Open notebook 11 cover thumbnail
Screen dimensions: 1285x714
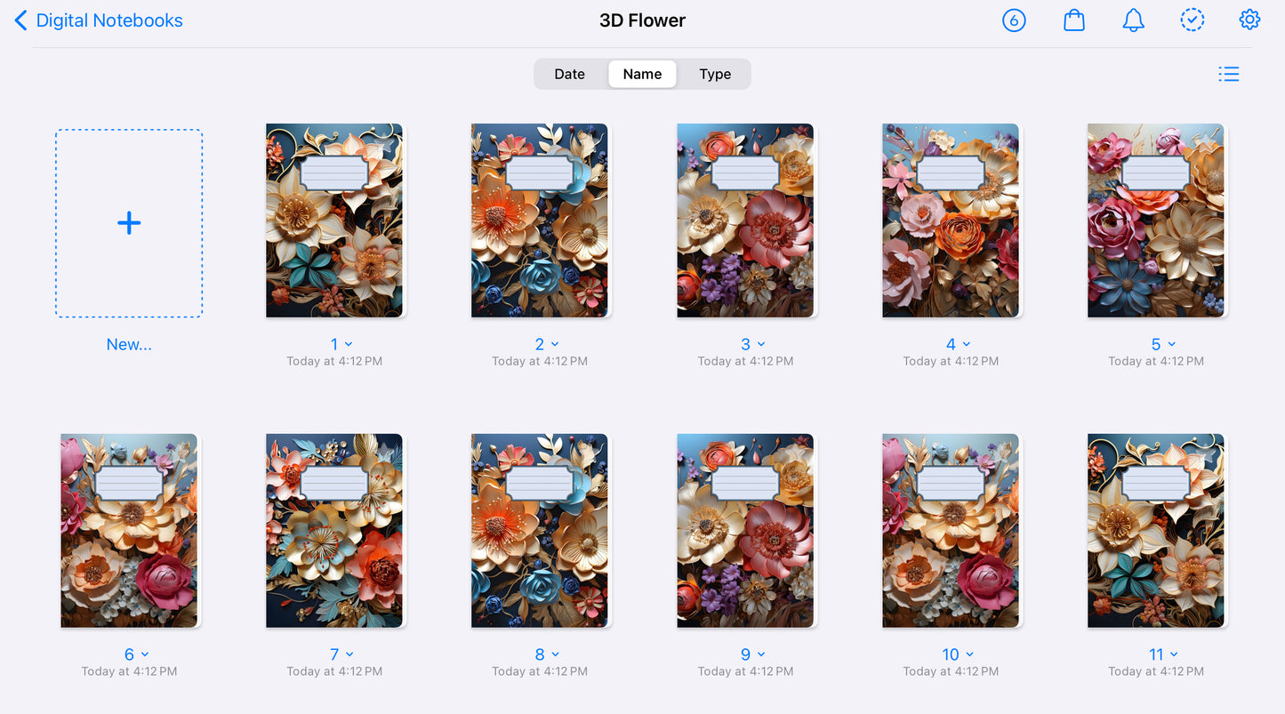(1156, 531)
